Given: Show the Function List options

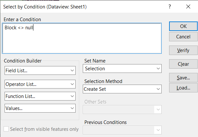Looking at the screenshot, I should point(40,96).
